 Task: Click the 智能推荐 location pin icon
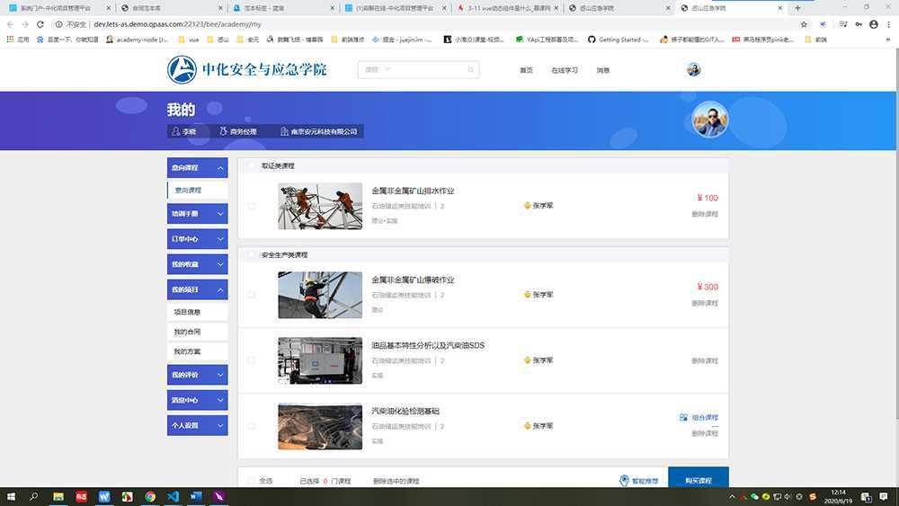pos(625,481)
